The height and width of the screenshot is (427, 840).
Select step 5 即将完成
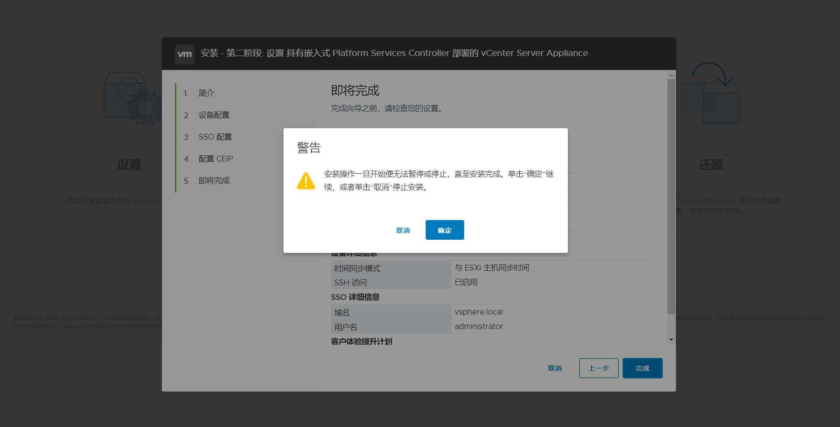click(214, 181)
